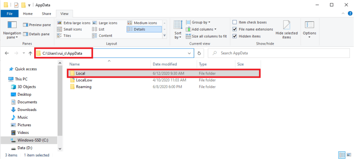Uncheck Hidden items checkbox
Screen dimensions: 354x159
pos(235,36)
